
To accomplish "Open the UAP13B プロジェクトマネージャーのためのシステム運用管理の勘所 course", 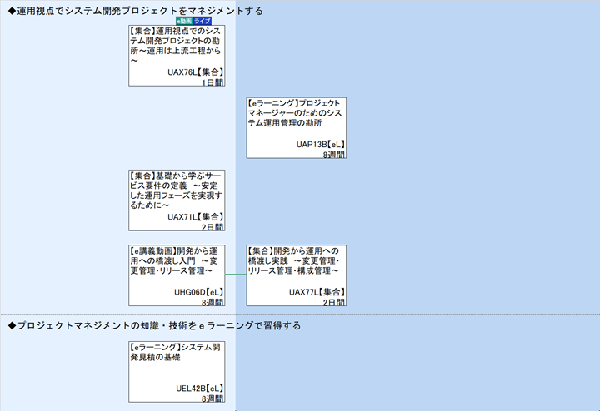I will pos(297,128).
